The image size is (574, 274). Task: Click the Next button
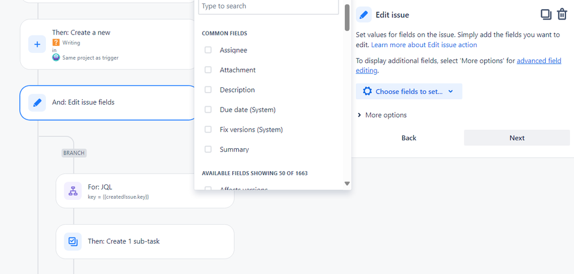(x=517, y=138)
